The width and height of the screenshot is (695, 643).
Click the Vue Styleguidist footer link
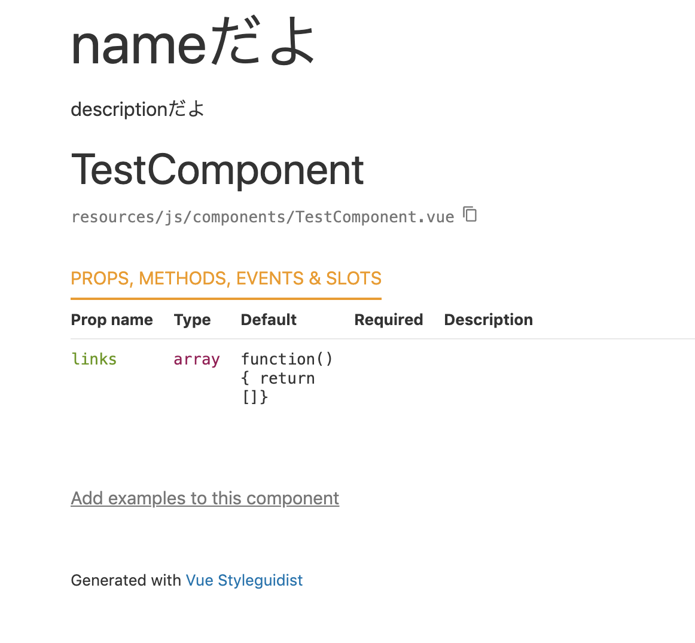click(244, 580)
